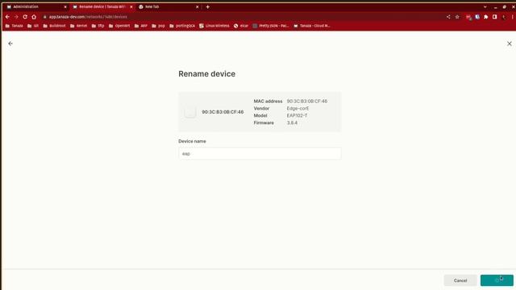Image resolution: width=516 pixels, height=290 pixels.
Task: Open the Git bookmarks folder
Action: (33, 26)
